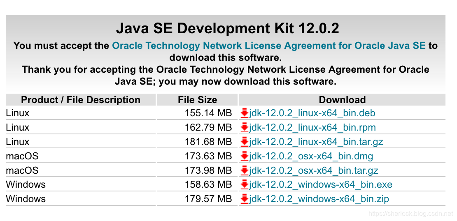Click red download arrow for windows-x64_bin.exe
457x221 pixels.
pos(245,184)
